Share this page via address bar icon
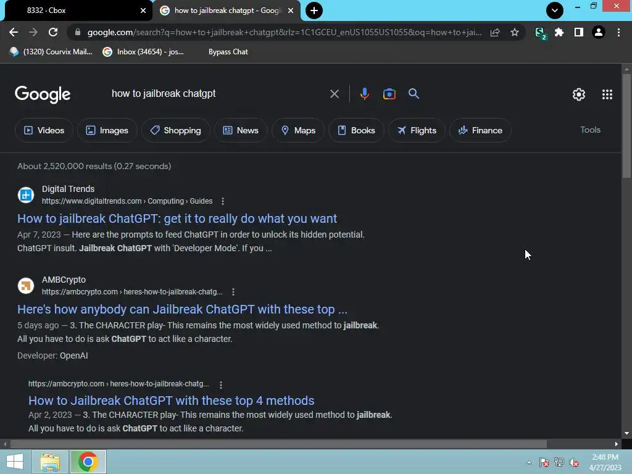The image size is (632, 474). [x=495, y=32]
